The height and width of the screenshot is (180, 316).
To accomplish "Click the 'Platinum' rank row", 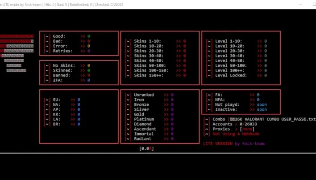I will [x=150, y=120].
